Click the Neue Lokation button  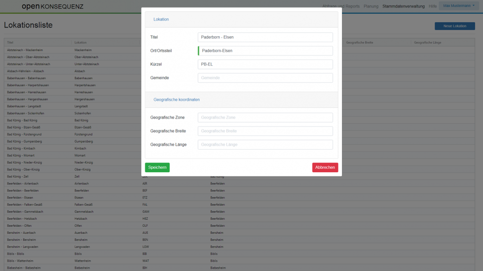click(454, 26)
